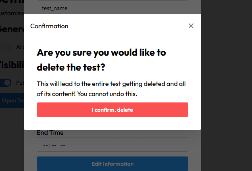Click the Confirmation dialog title

point(49,26)
